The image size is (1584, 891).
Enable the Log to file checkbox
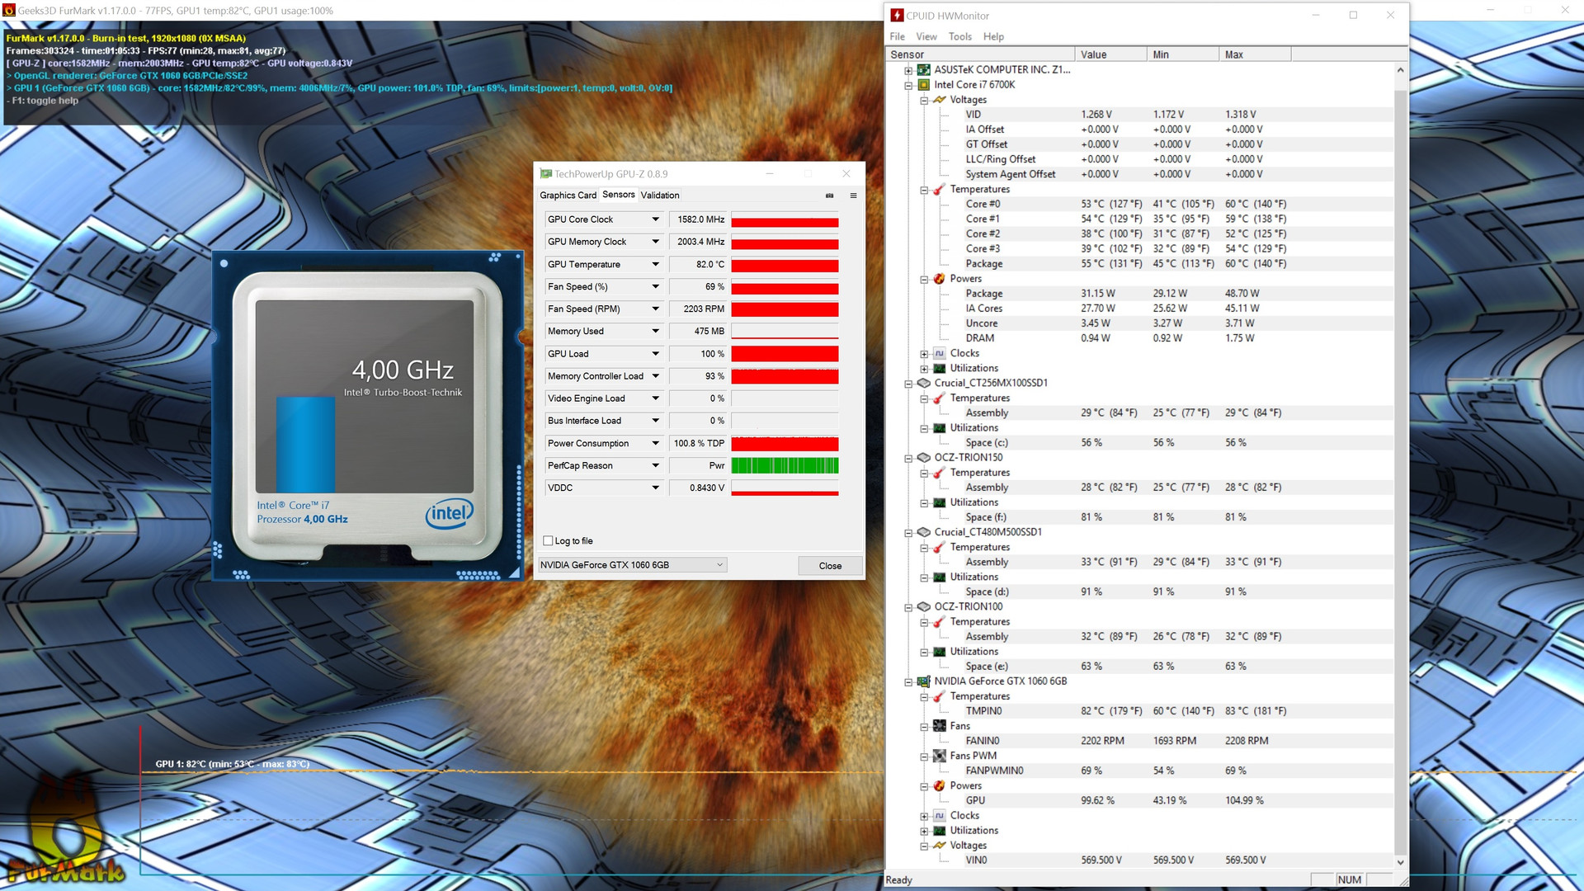point(548,541)
